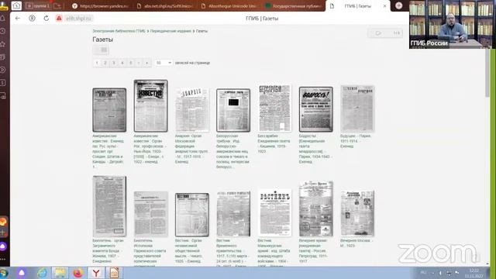Open the home dashboard tab icon
496x279 pixels.
point(16,5)
